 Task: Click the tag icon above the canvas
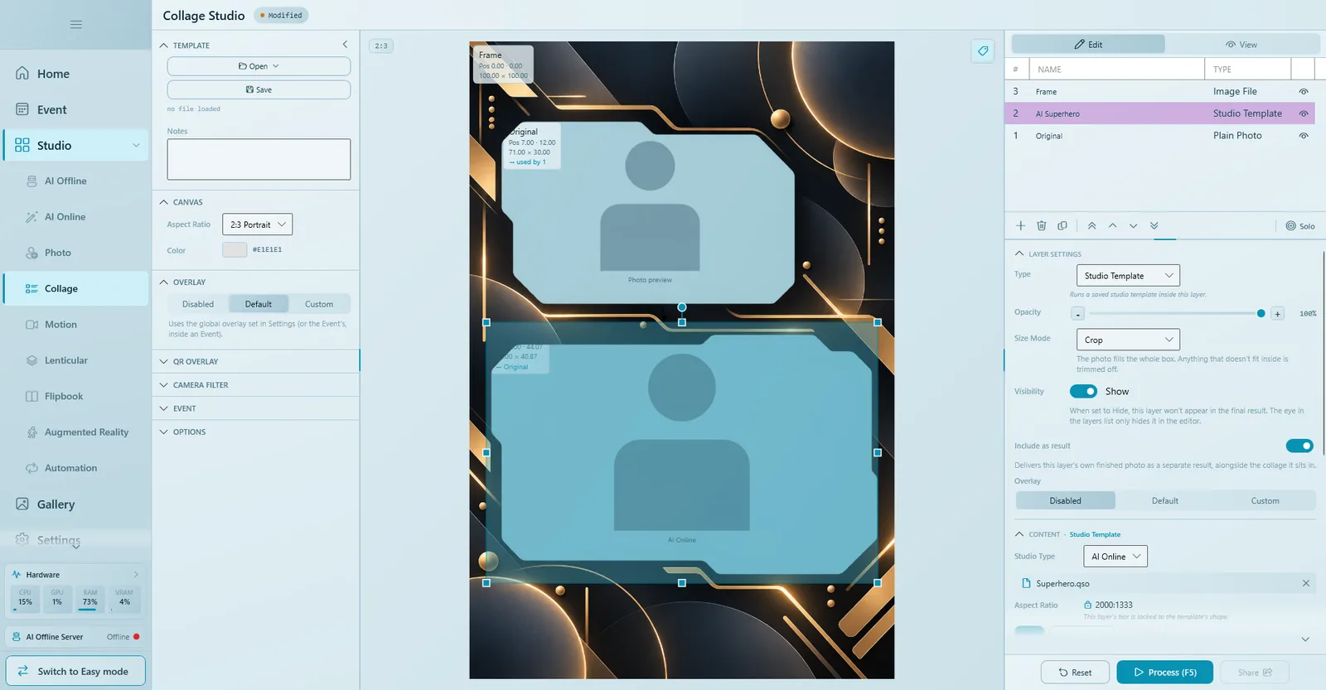pos(983,51)
